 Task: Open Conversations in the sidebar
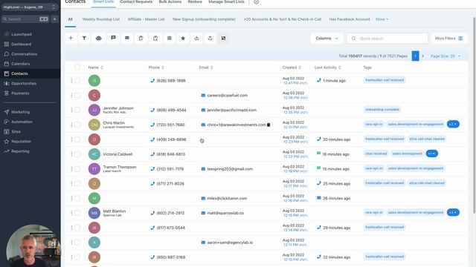click(25, 54)
